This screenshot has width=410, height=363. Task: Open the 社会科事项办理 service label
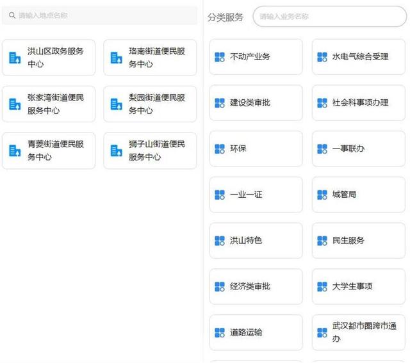360,102
